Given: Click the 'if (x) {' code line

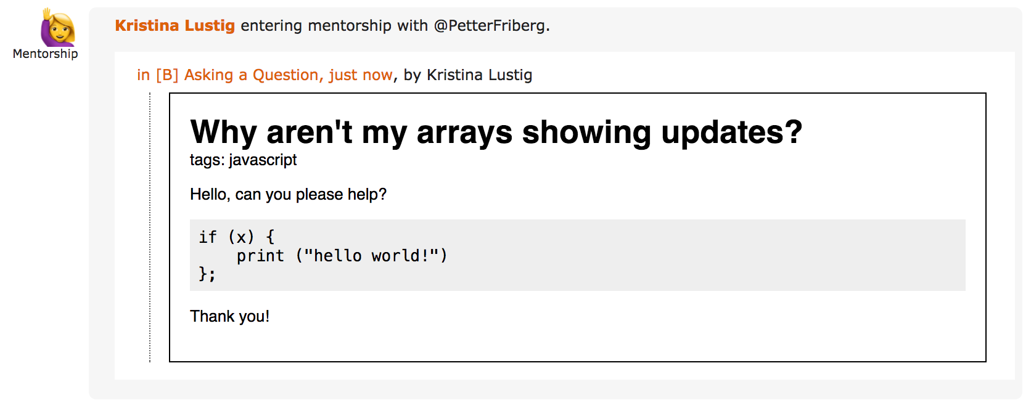Looking at the screenshot, I should tap(236, 237).
